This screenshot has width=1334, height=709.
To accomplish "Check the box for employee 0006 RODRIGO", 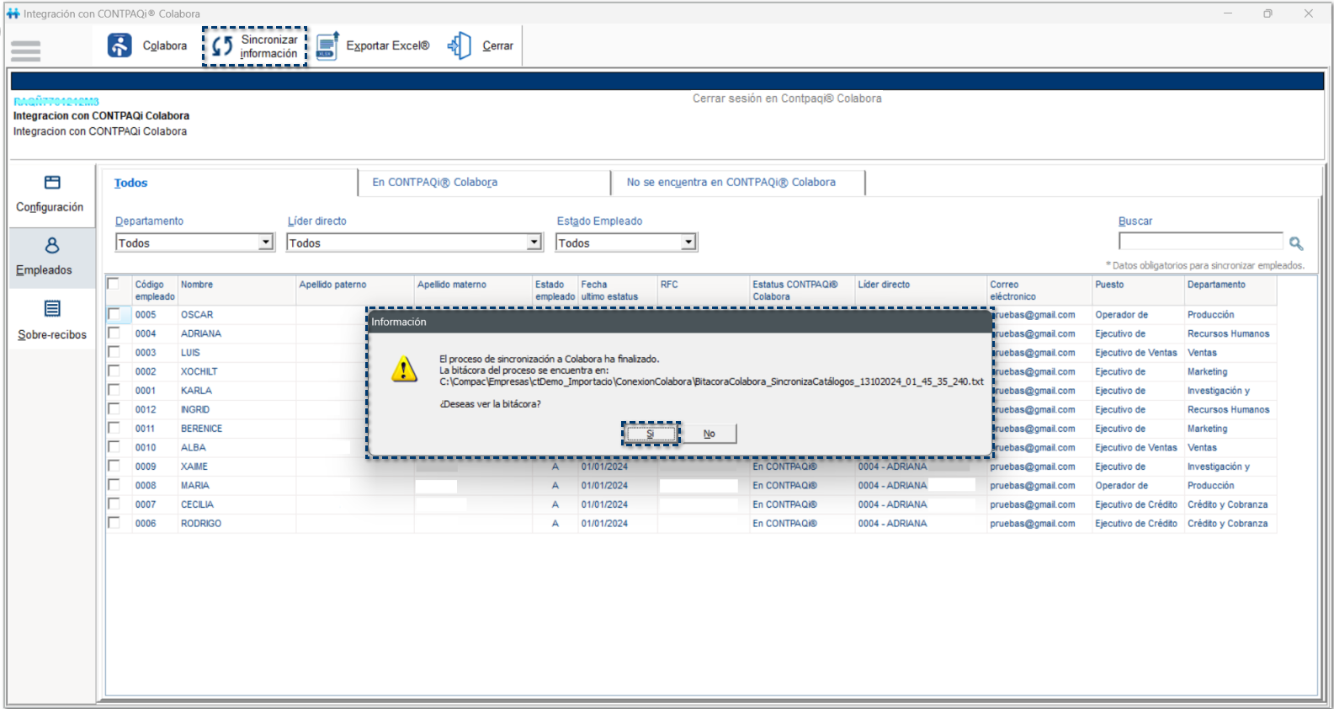I will tap(114, 523).
